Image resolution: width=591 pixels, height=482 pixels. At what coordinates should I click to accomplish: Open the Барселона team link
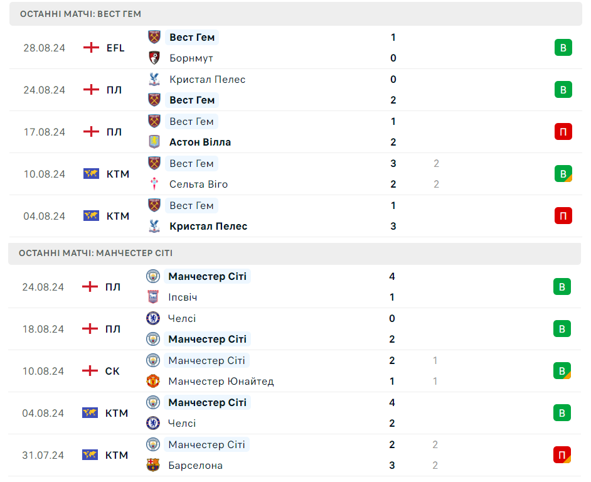point(195,465)
